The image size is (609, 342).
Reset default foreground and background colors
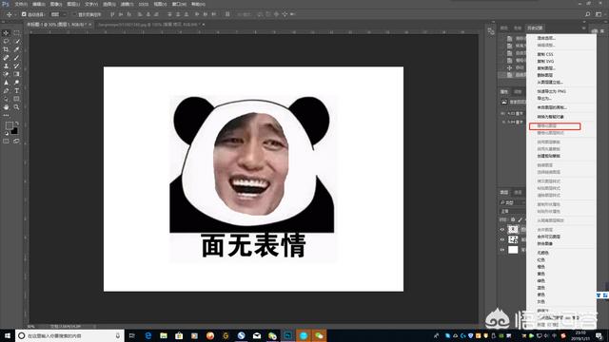click(7, 133)
